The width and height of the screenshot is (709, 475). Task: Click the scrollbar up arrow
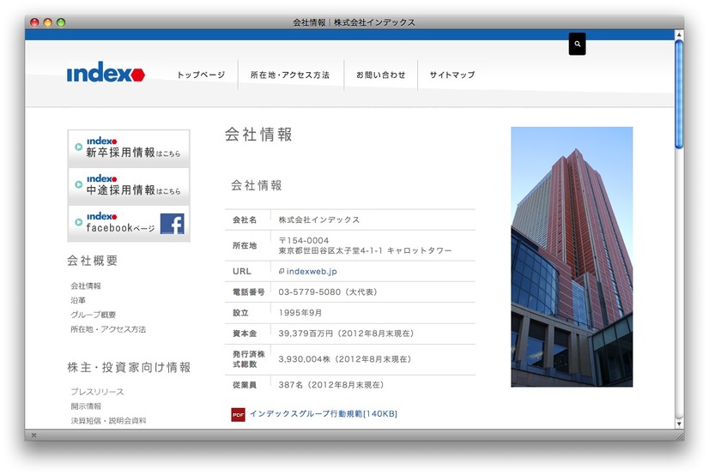679,35
